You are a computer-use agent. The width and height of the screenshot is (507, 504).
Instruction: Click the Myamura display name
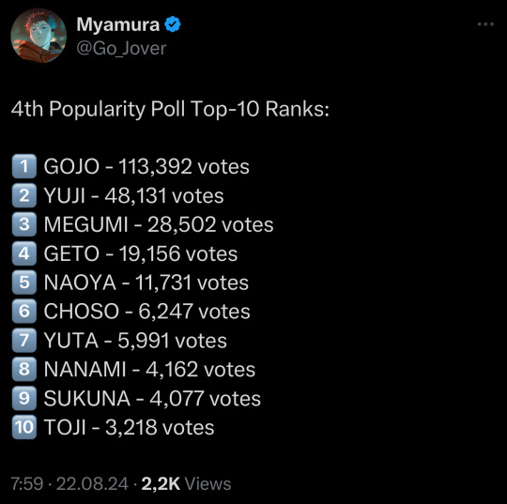tap(118, 24)
